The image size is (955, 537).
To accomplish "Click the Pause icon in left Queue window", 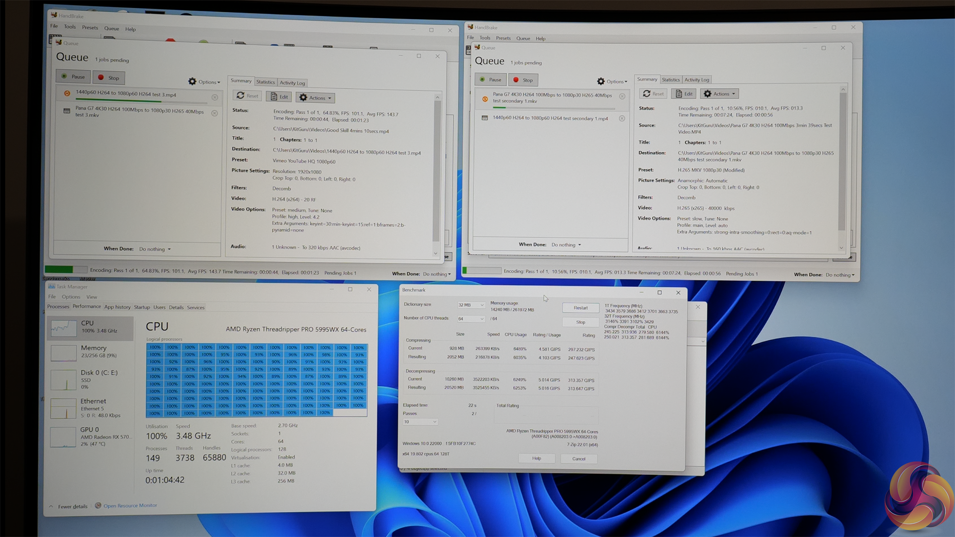I will [x=64, y=77].
